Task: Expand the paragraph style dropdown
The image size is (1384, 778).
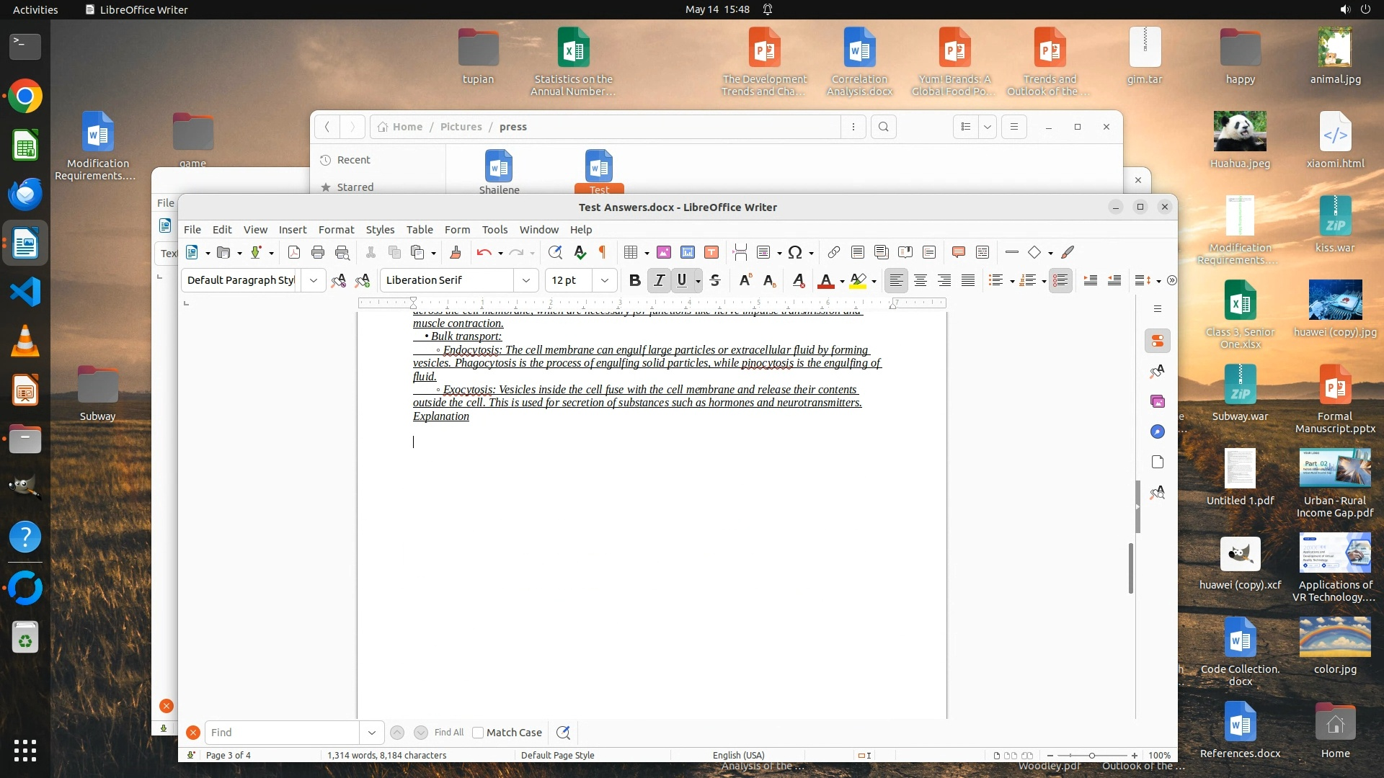Action: tap(314, 280)
